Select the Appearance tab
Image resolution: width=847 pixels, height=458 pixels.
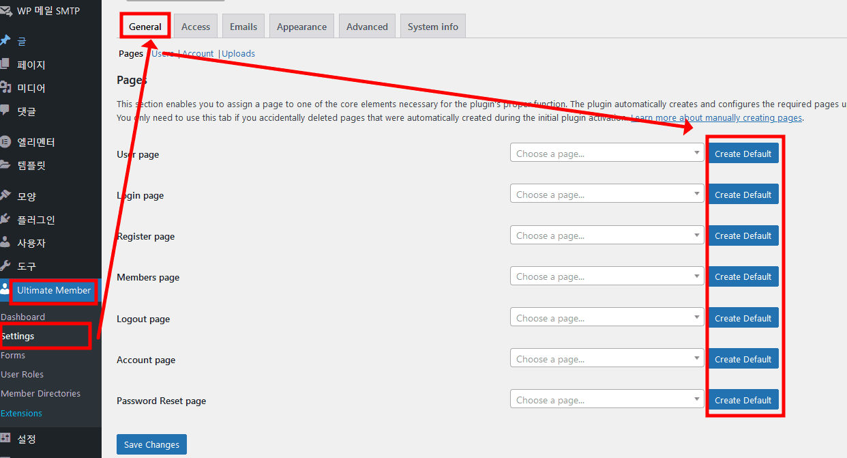(x=301, y=27)
